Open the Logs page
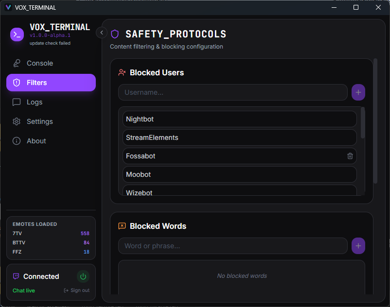Screen dimensions: 390x307 click(51, 102)
